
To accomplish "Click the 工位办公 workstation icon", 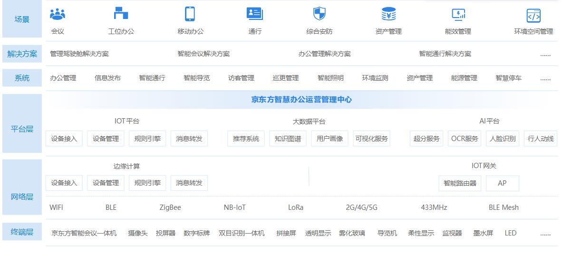I will click(x=121, y=14).
